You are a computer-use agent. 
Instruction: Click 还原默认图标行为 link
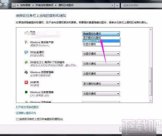(x=26, y=113)
